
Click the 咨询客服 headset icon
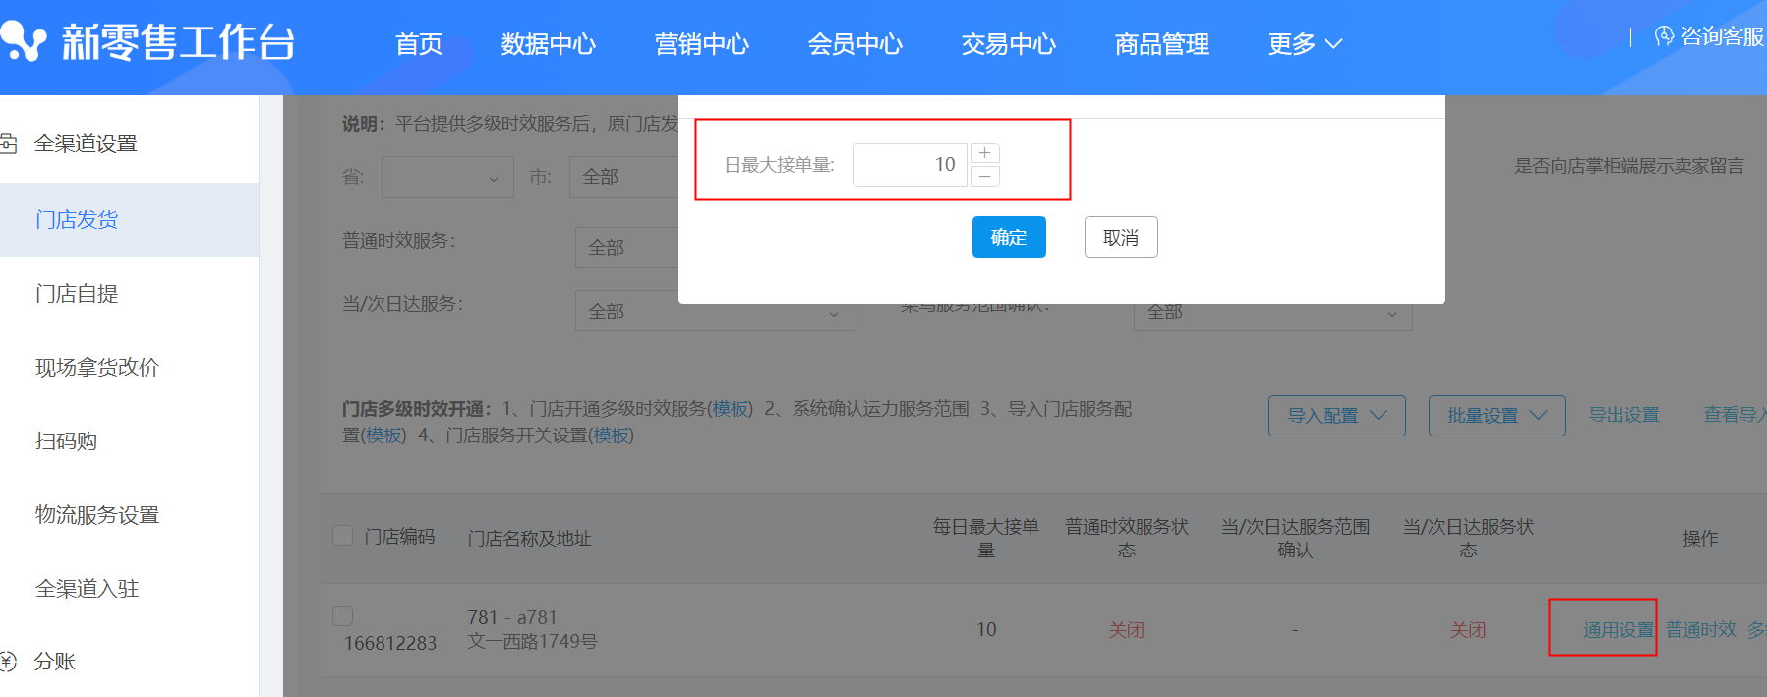[1664, 36]
